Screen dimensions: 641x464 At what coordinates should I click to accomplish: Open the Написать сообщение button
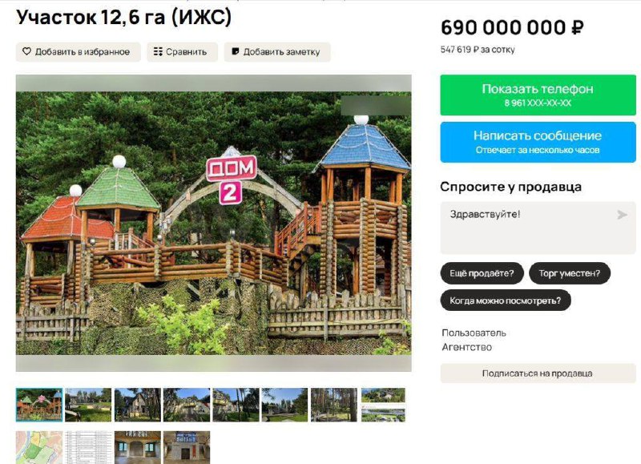click(538, 142)
